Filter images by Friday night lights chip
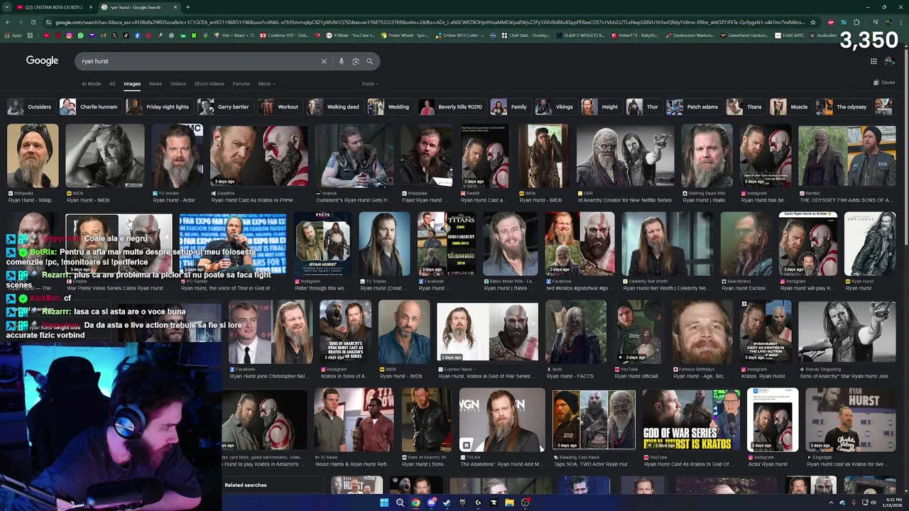This screenshot has width=909, height=511. point(158,106)
